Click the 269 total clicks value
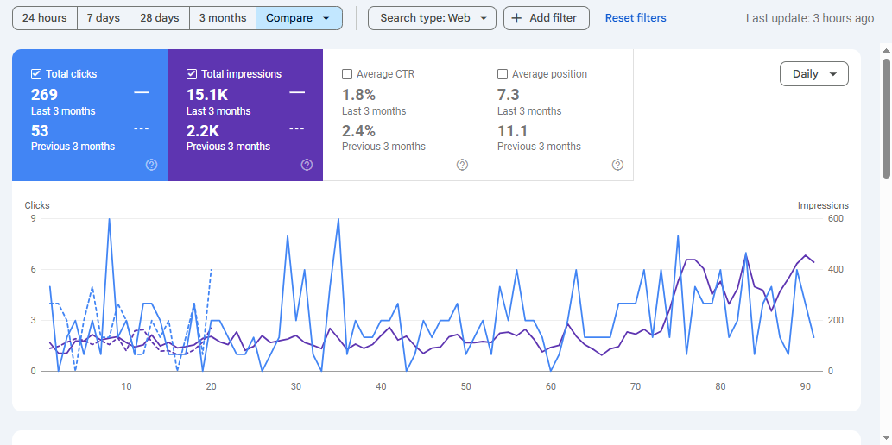The width and height of the screenshot is (892, 445). point(44,94)
